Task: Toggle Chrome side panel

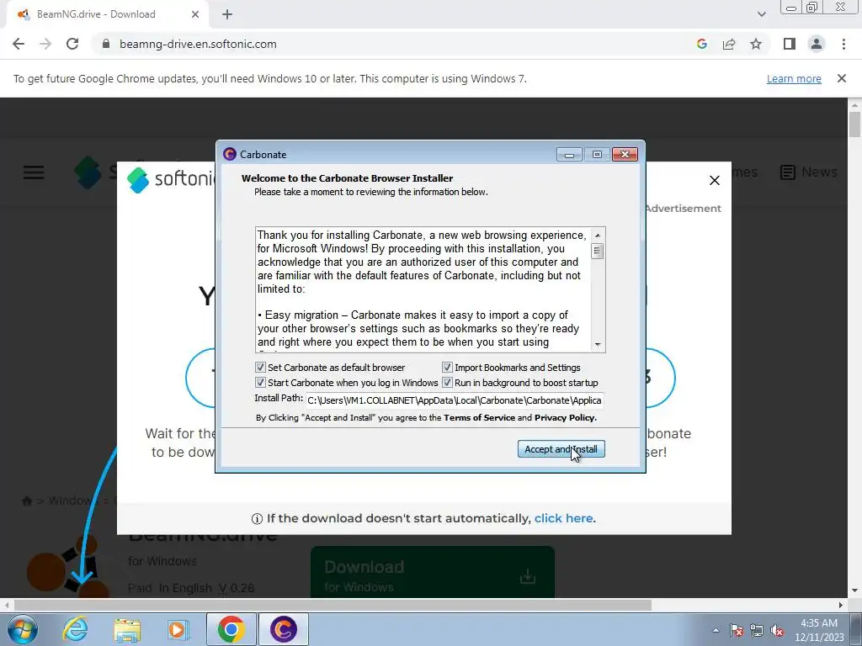Action: 790,44
